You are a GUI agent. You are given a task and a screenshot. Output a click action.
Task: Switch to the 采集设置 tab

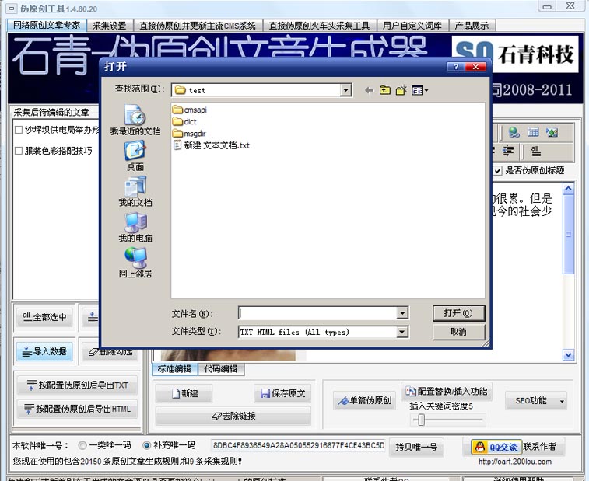(x=109, y=26)
